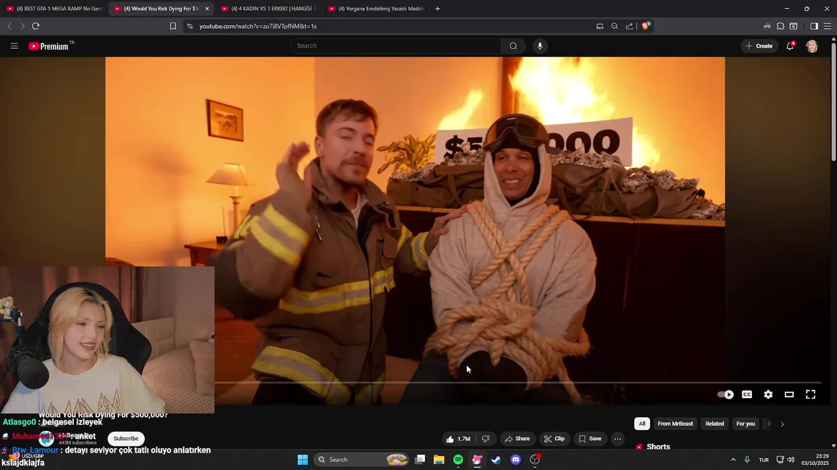The image size is (837, 470).
Task: Enter fullscreen on the video player
Action: click(810, 394)
